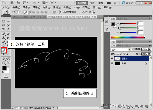Toggle the Auto Add/Delete checkbox
153x110 pixels.
tap(61, 12)
